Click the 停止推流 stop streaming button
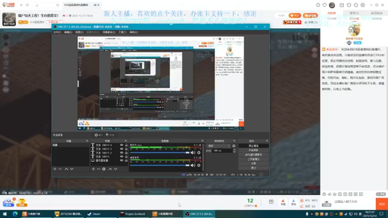388x218 pixels. pos(253,146)
